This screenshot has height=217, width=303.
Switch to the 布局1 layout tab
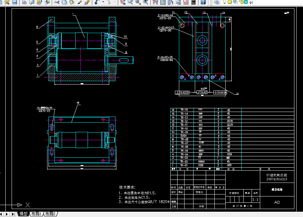[36, 214]
